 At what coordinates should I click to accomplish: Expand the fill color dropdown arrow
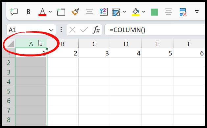(x=143, y=12)
